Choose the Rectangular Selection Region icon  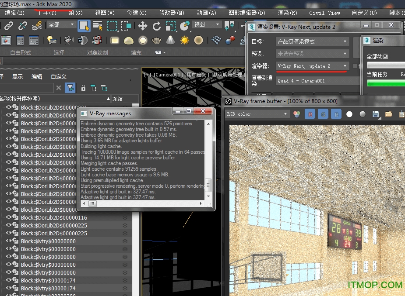[x=112, y=26]
